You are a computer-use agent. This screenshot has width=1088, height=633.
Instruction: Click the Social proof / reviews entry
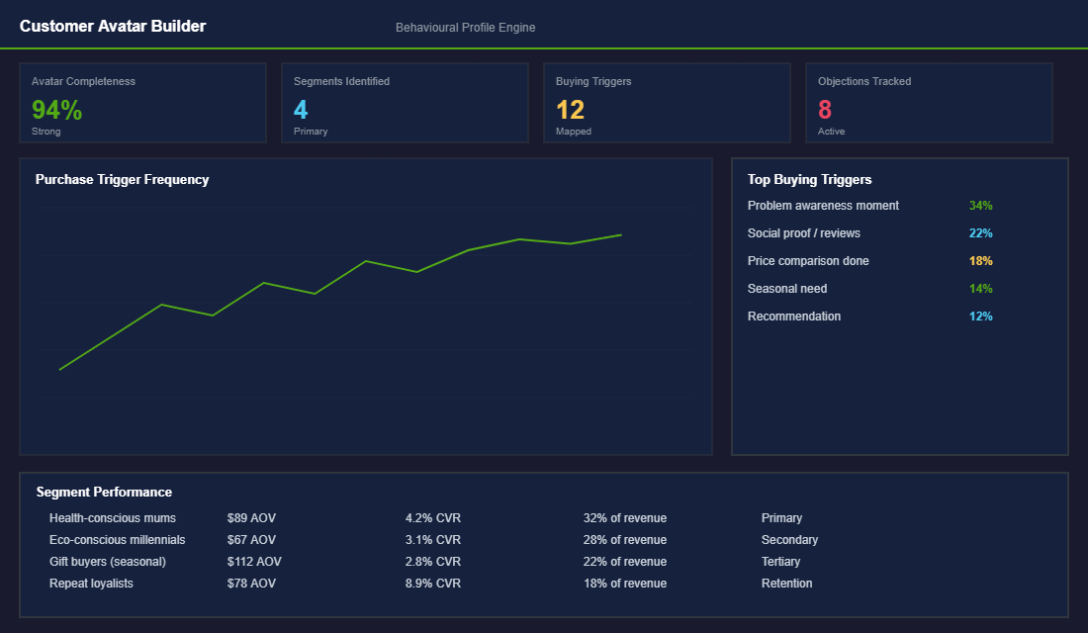click(x=803, y=232)
